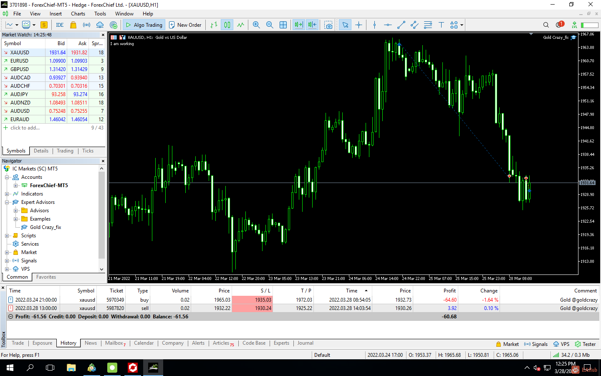Viewport: 601px width, 376px height.
Task: Expand the ForexChief-MT5 account node
Action: [15, 185]
